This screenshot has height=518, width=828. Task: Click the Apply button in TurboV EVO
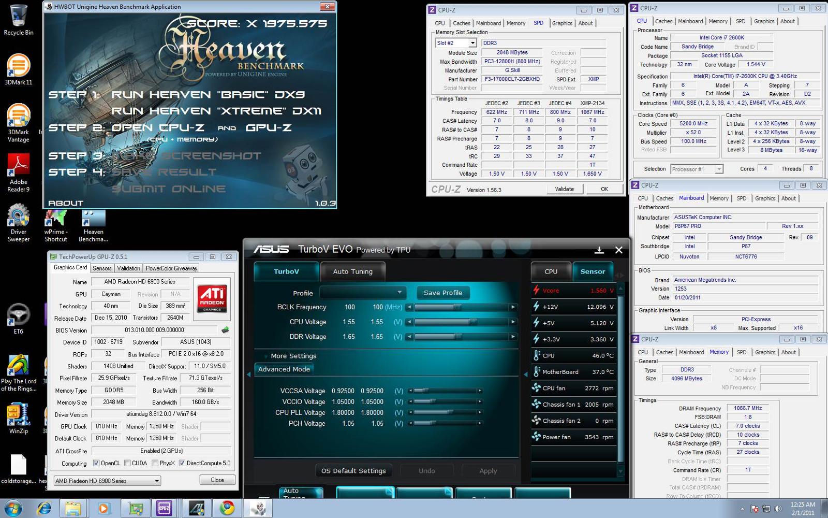click(x=488, y=471)
